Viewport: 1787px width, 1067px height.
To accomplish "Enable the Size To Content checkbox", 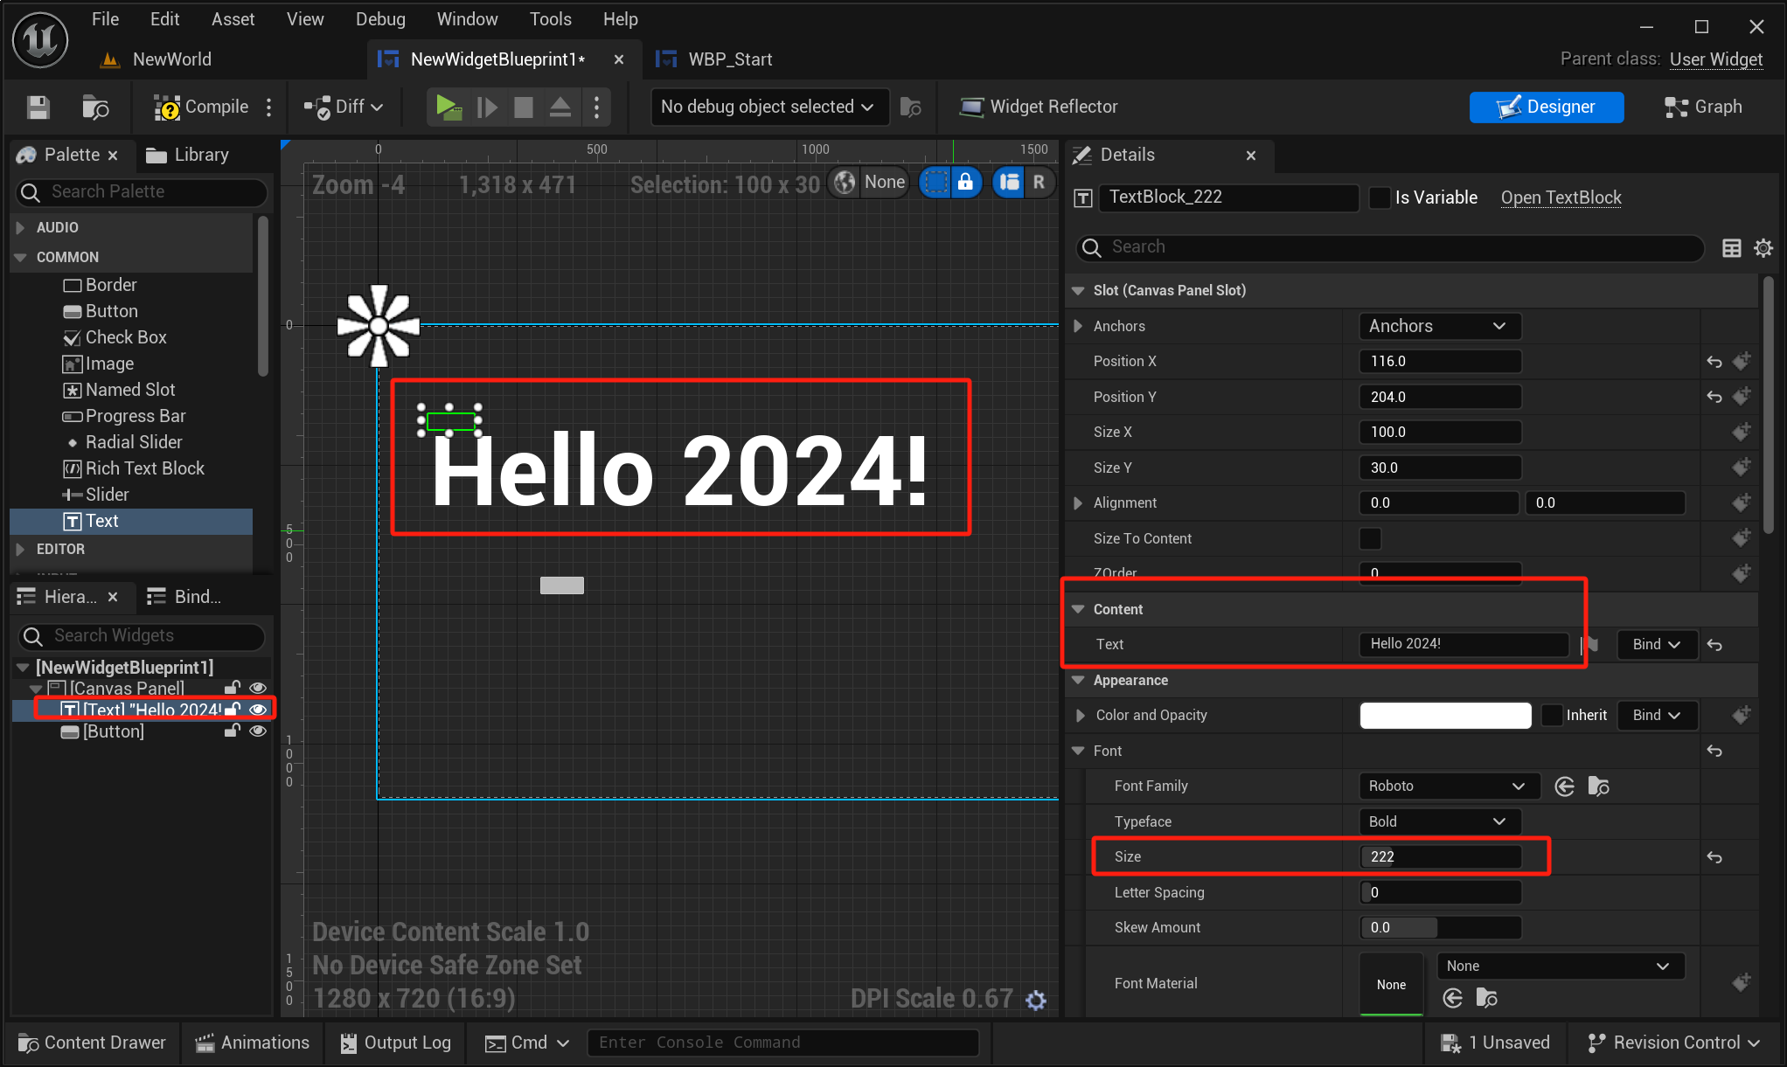I will click(x=1370, y=538).
